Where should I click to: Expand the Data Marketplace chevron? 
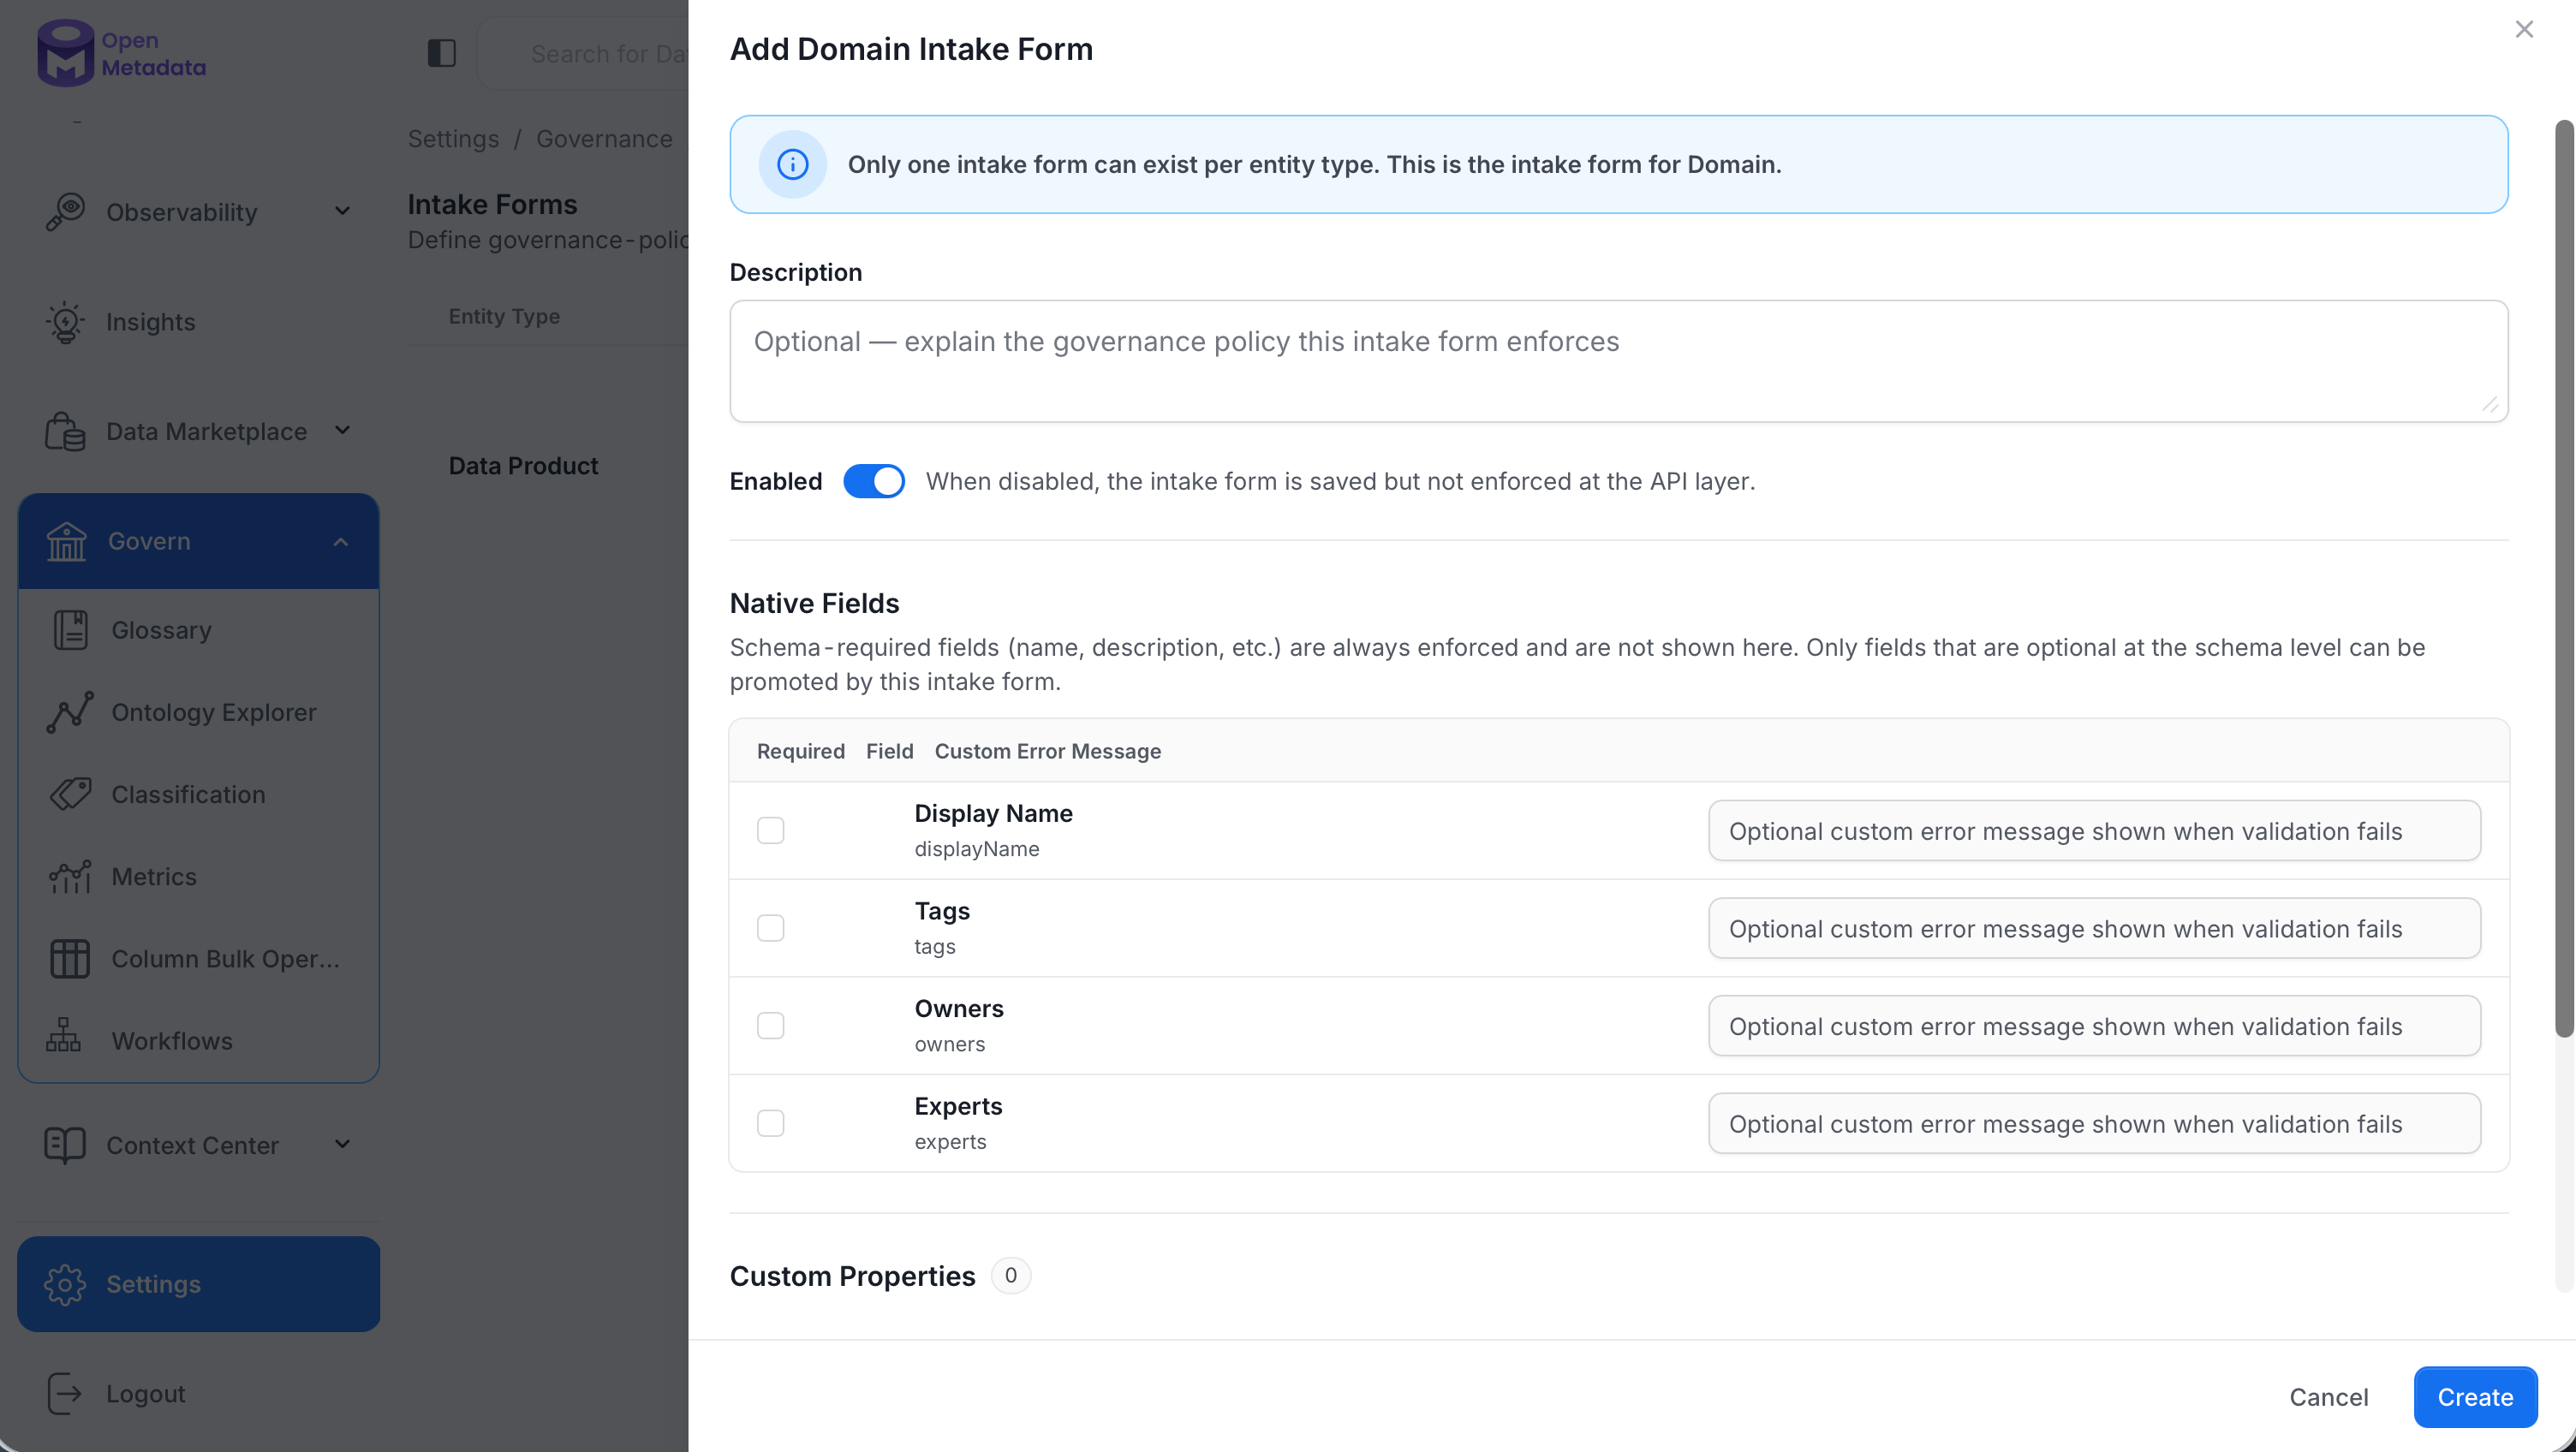coord(342,431)
